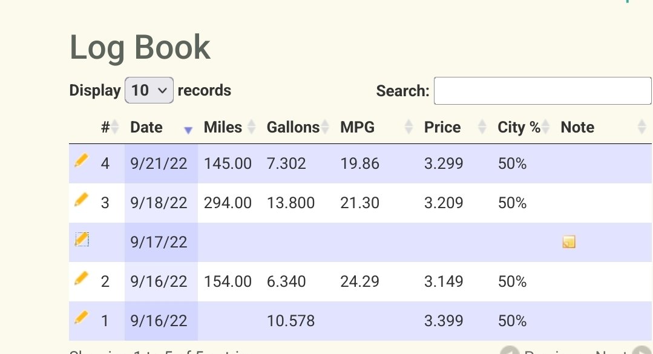The width and height of the screenshot is (653, 354).
Task: Edit log entry number 1 pencil icon
Action: 82,317
